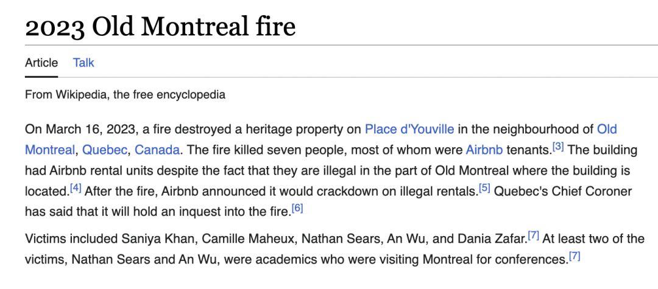This screenshot has width=658, height=289.
Task: Switch to the Article tab
Action: tap(41, 63)
